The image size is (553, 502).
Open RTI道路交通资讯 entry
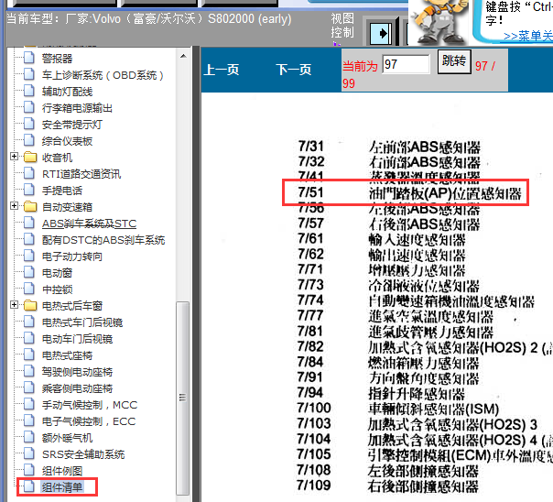pos(81,174)
